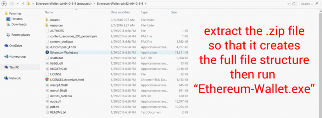Sort files by Type column
This screenshot has width=322, height=118.
[144, 12]
